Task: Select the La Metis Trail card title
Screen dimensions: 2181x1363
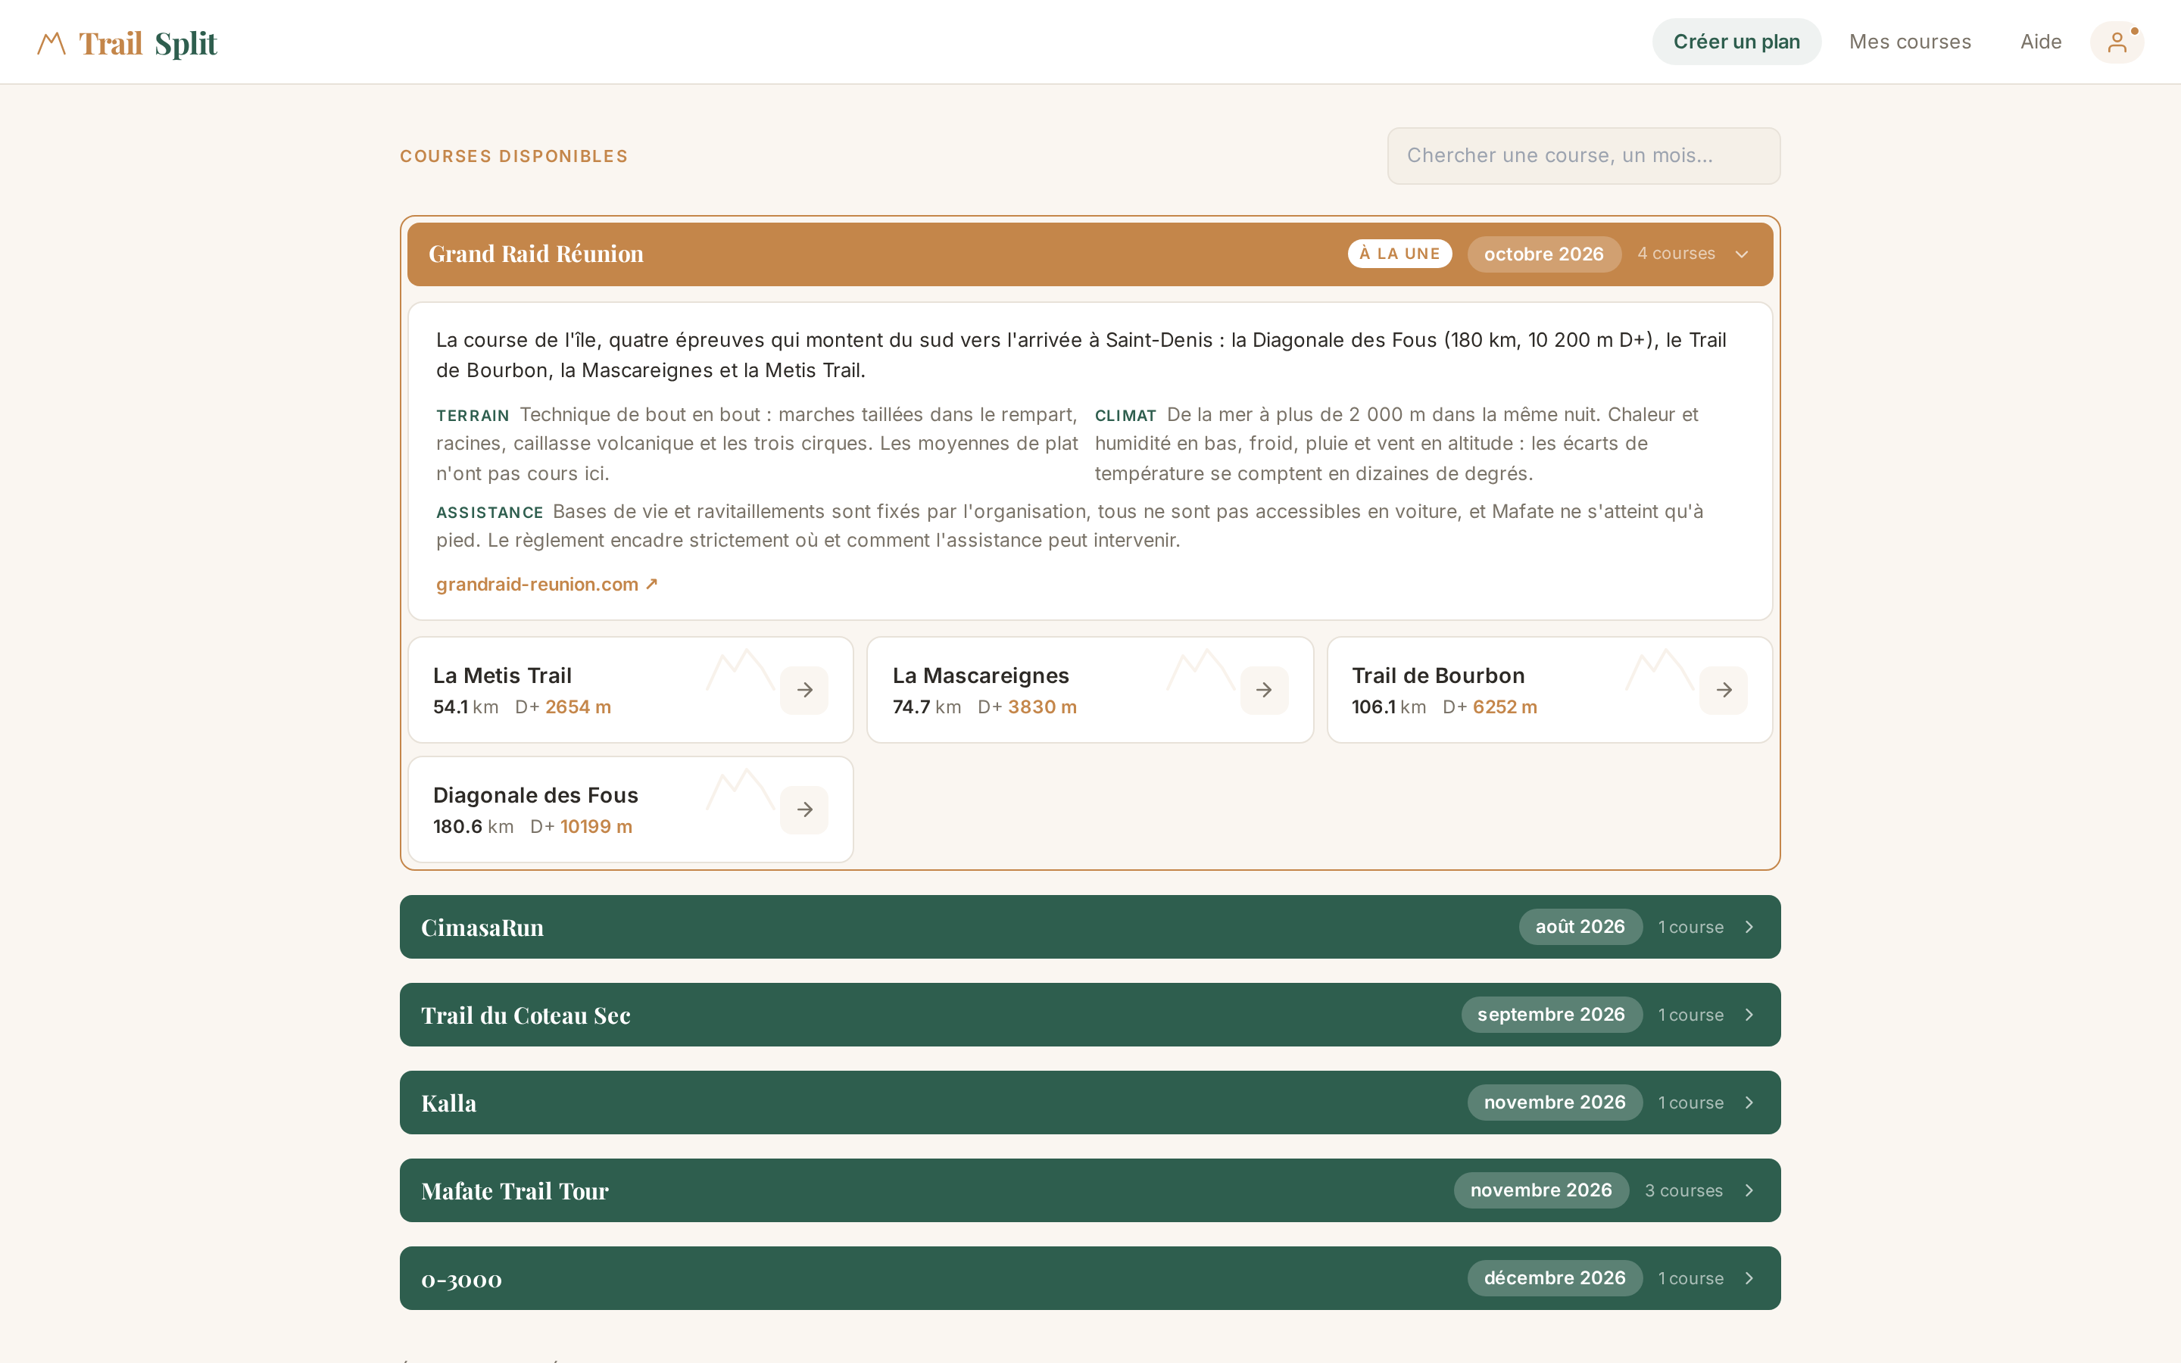Action: (502, 675)
